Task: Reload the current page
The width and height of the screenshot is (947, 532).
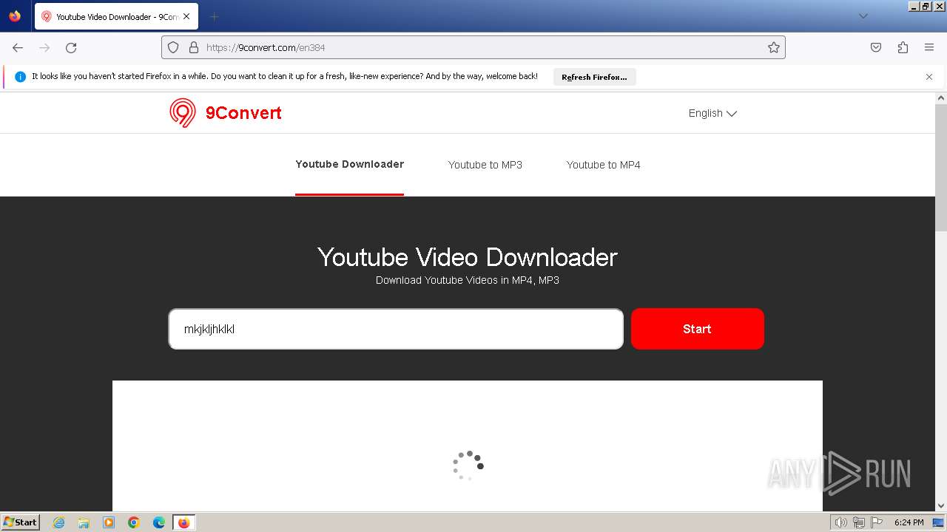Action: point(71,47)
